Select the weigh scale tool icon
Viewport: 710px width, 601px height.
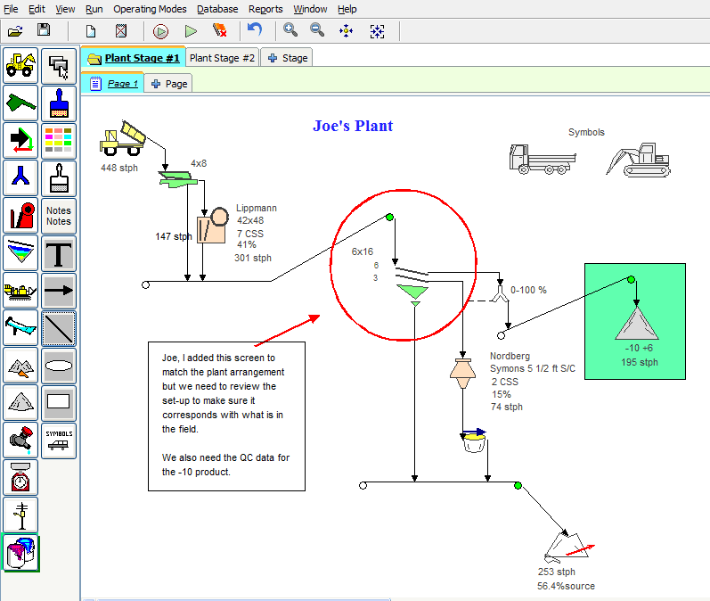point(21,478)
